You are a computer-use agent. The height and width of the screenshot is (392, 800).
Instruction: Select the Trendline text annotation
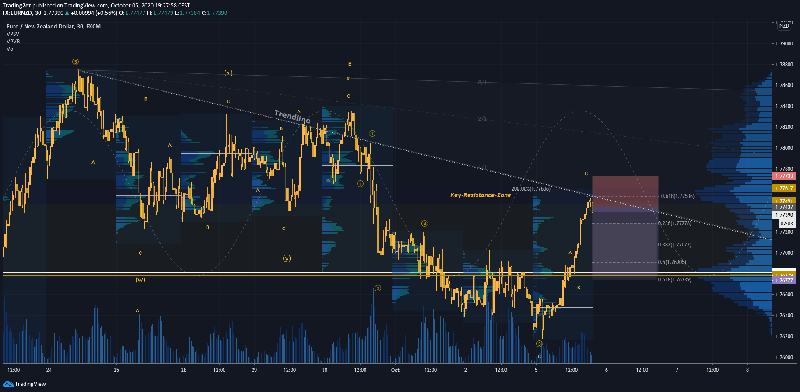292,116
